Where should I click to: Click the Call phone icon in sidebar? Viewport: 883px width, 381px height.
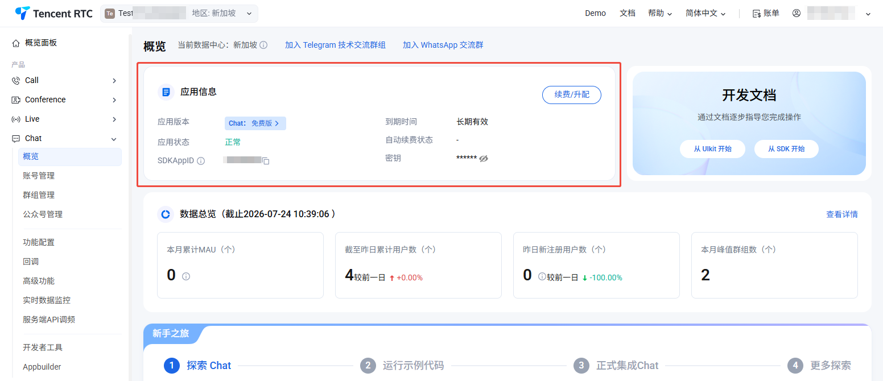click(16, 81)
